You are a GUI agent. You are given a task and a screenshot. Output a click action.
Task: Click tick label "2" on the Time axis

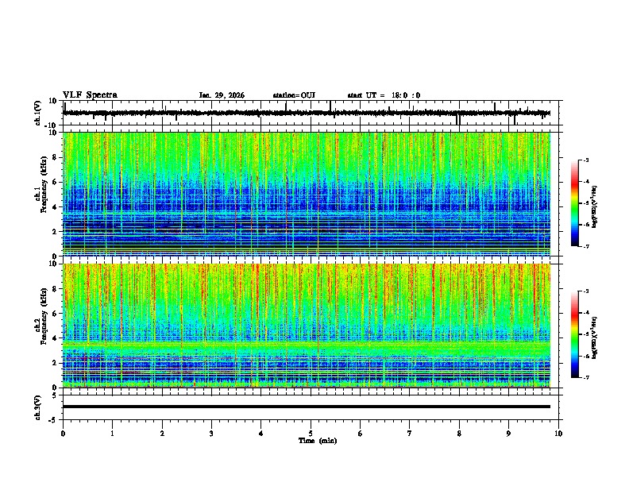(x=162, y=434)
